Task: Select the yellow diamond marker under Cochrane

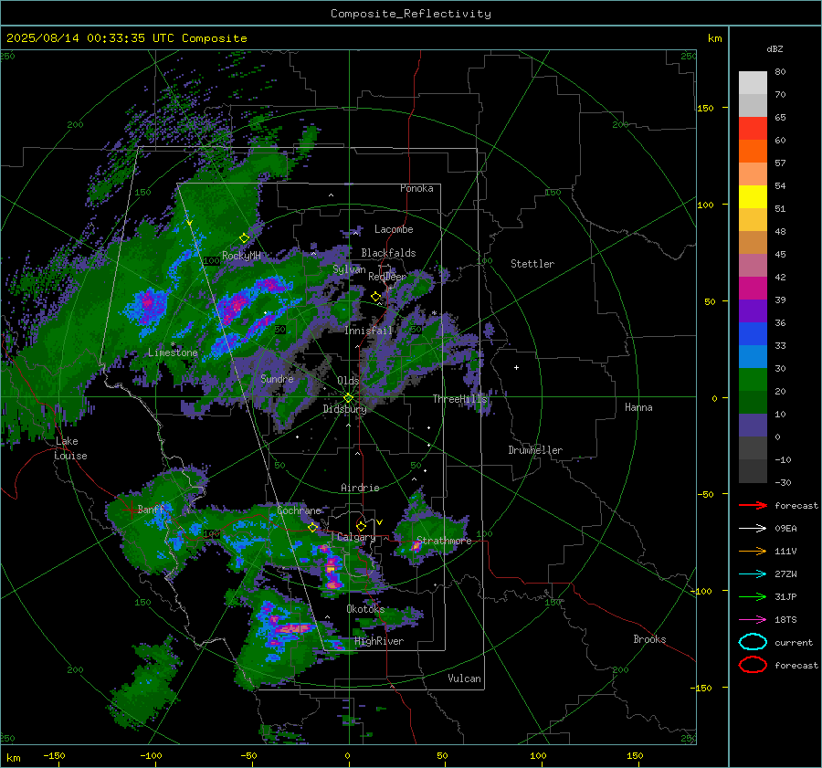Action: 313,527
